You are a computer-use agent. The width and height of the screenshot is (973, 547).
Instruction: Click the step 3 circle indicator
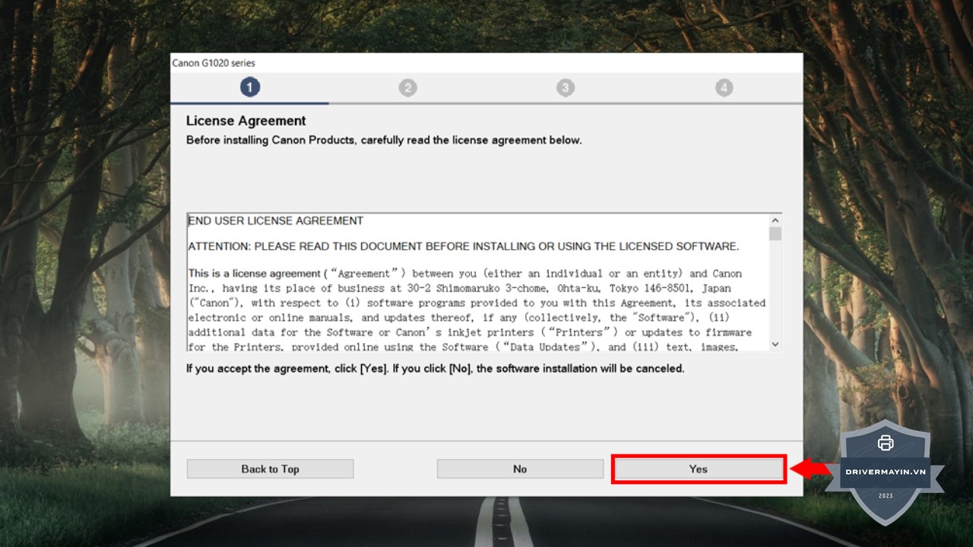coord(565,88)
